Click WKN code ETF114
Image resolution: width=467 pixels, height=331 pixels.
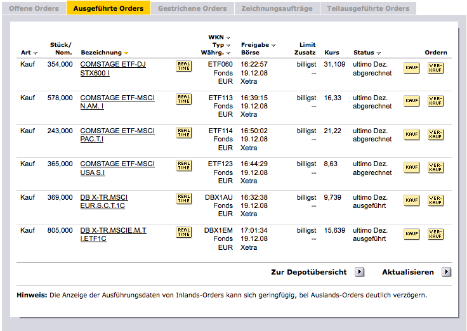[220, 131]
